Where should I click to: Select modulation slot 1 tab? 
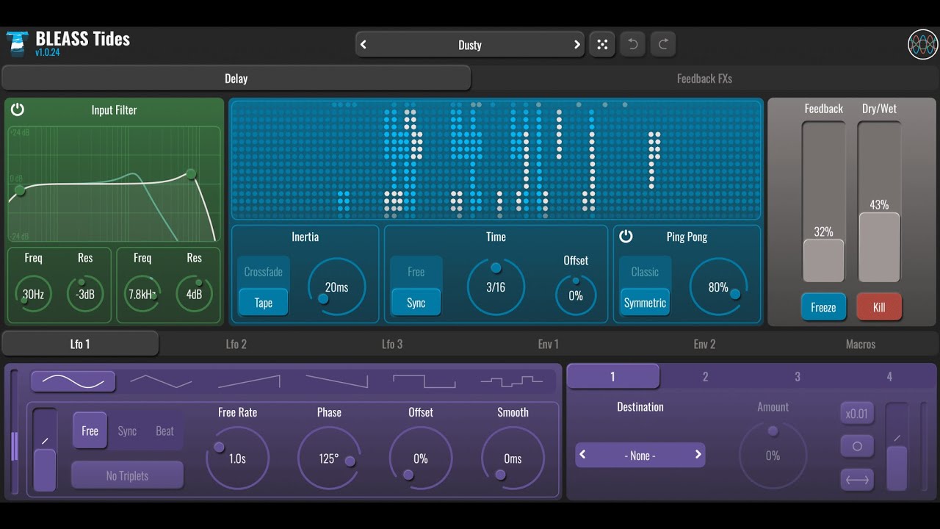613,376
